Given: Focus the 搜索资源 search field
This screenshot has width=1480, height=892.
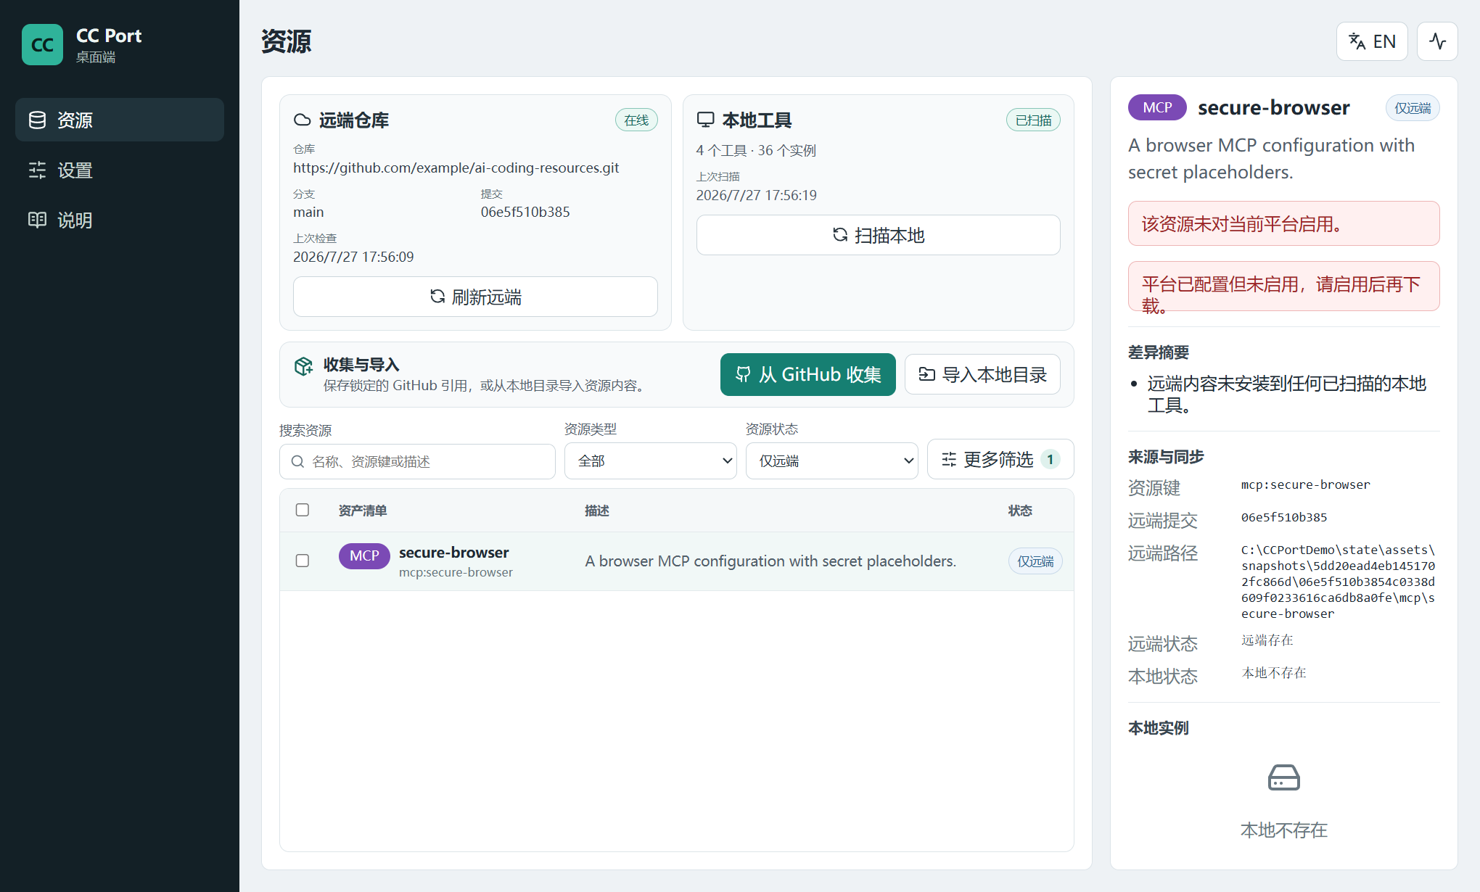Looking at the screenshot, I should click(x=417, y=461).
